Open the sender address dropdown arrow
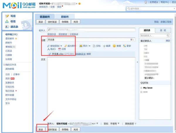Viewport: 176px width, 133px height. (97, 123)
